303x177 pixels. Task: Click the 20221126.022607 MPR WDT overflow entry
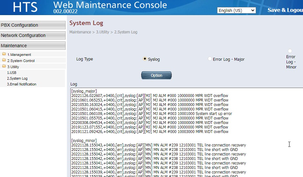[150, 95]
